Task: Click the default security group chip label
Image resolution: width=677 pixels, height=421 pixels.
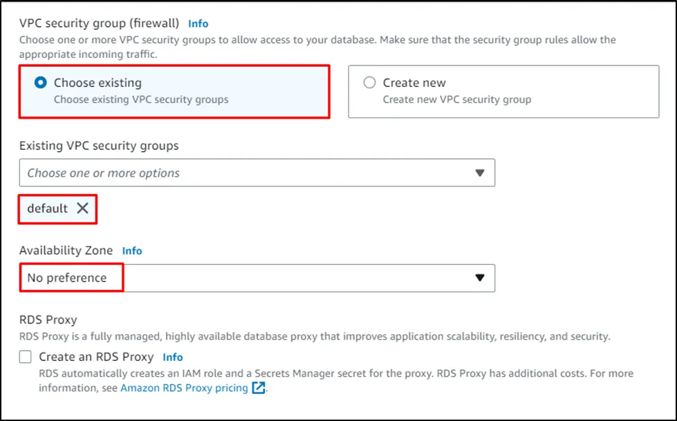Action: (x=48, y=208)
